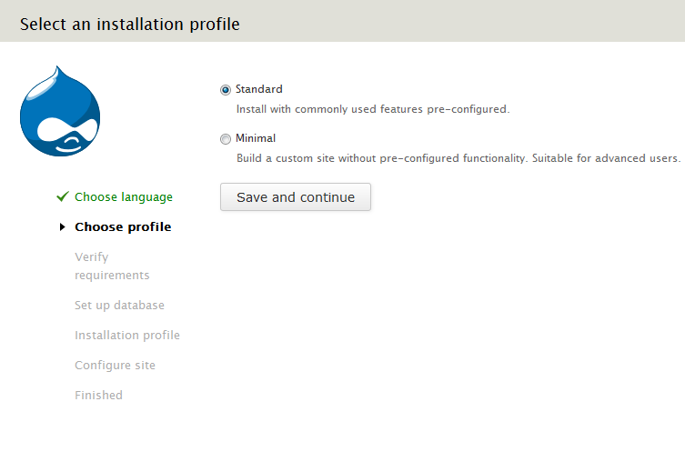
Task: Click the Installation profile step
Action: (x=127, y=335)
